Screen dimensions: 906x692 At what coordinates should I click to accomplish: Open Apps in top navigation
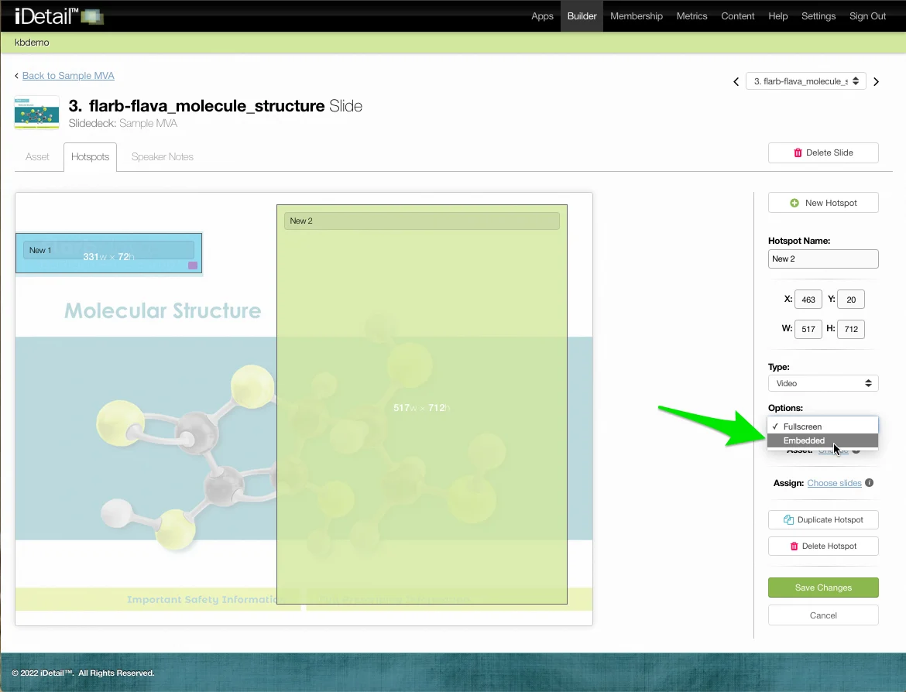pos(542,15)
